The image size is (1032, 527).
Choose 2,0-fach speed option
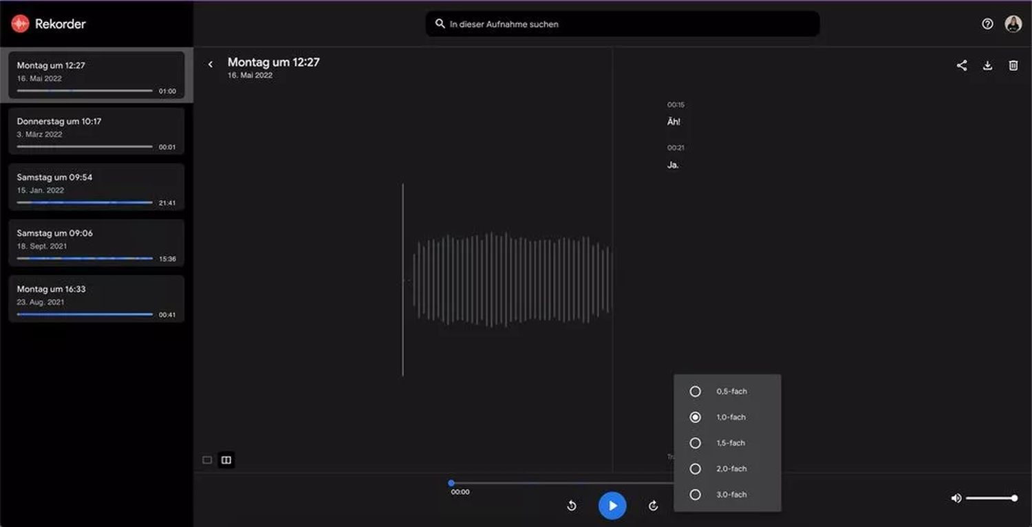pos(696,469)
